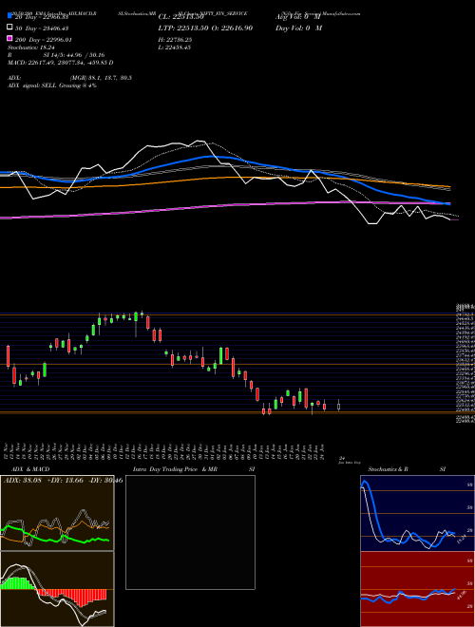Click the 'ADX & MACD' panel heading

[30, 469]
